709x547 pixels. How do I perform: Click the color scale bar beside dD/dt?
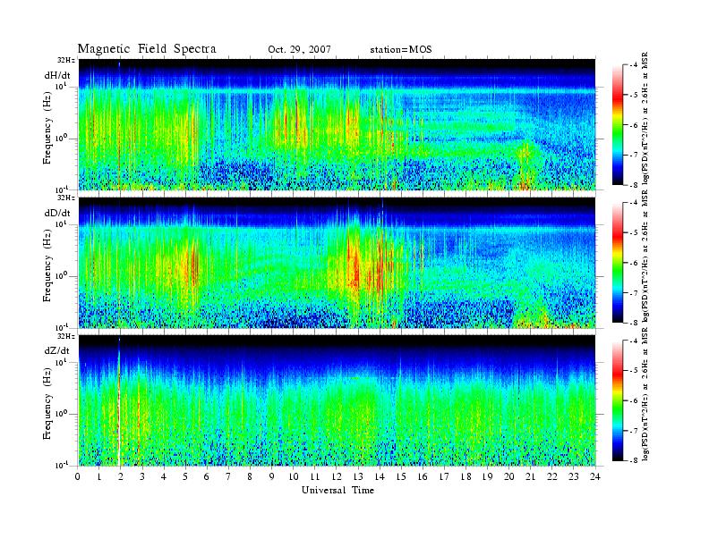click(617, 263)
